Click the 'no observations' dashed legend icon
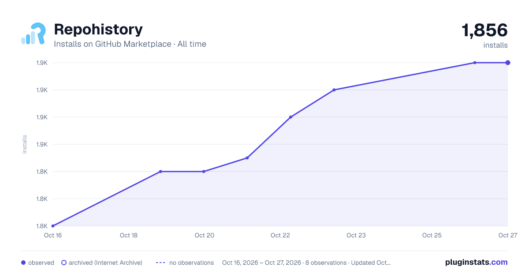The width and height of the screenshot is (529, 278). pyautogui.click(x=160, y=263)
